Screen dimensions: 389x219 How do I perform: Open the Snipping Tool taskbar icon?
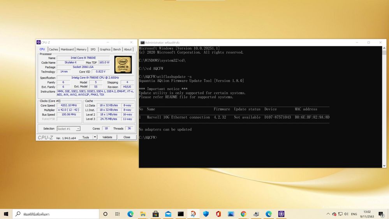click(x=193, y=214)
